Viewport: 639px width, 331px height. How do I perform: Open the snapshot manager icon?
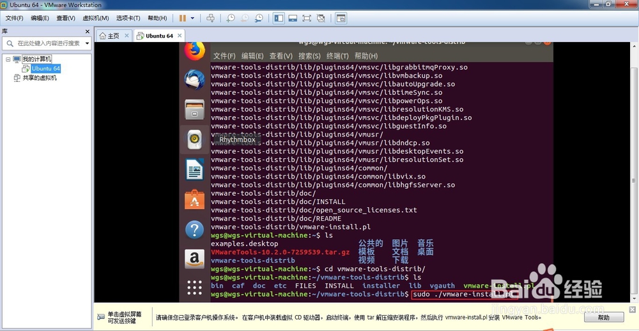coord(259,18)
